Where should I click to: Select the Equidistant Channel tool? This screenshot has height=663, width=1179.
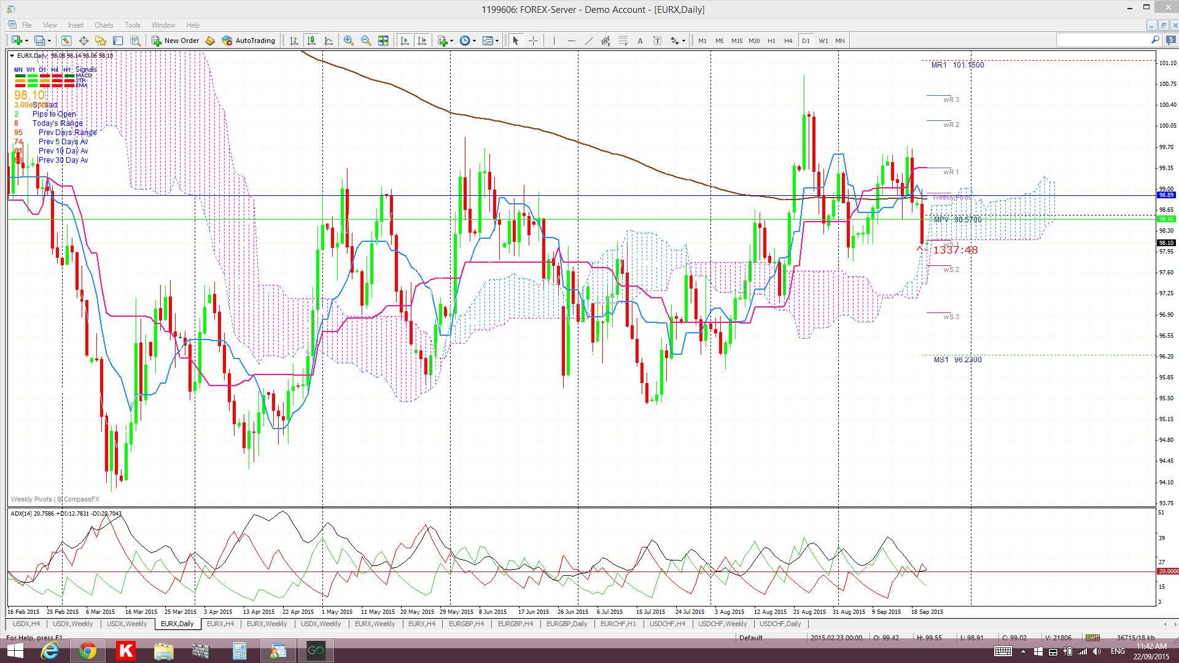pos(605,41)
